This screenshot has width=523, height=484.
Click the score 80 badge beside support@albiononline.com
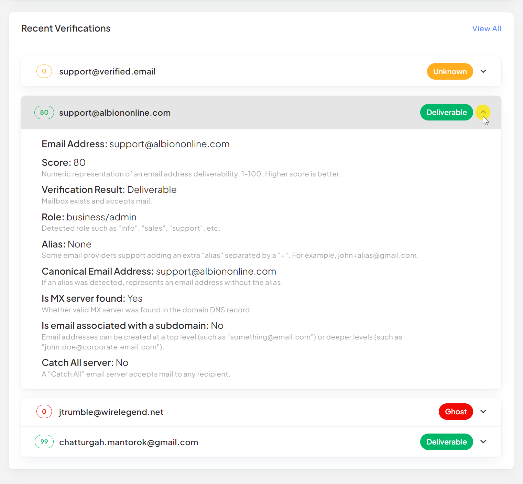coord(44,112)
